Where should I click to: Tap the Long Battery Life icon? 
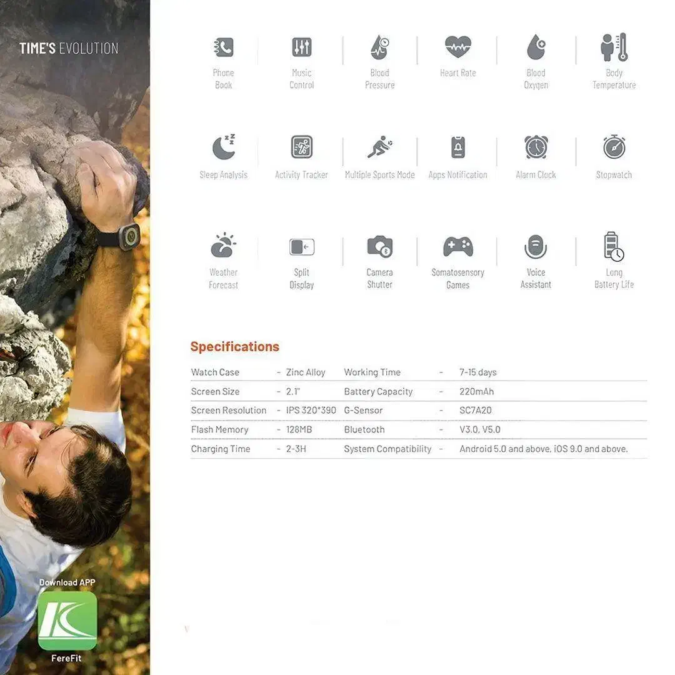(x=614, y=246)
